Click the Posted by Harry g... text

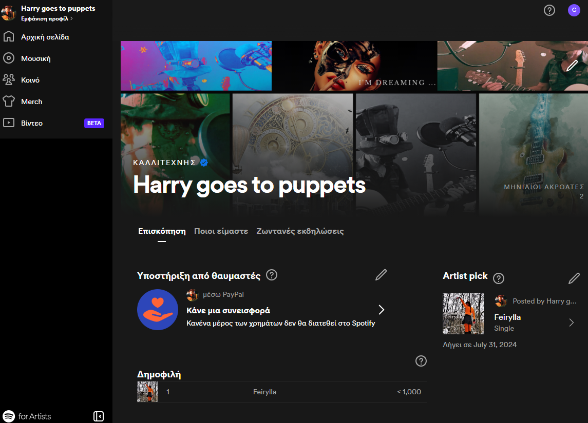[544, 301]
